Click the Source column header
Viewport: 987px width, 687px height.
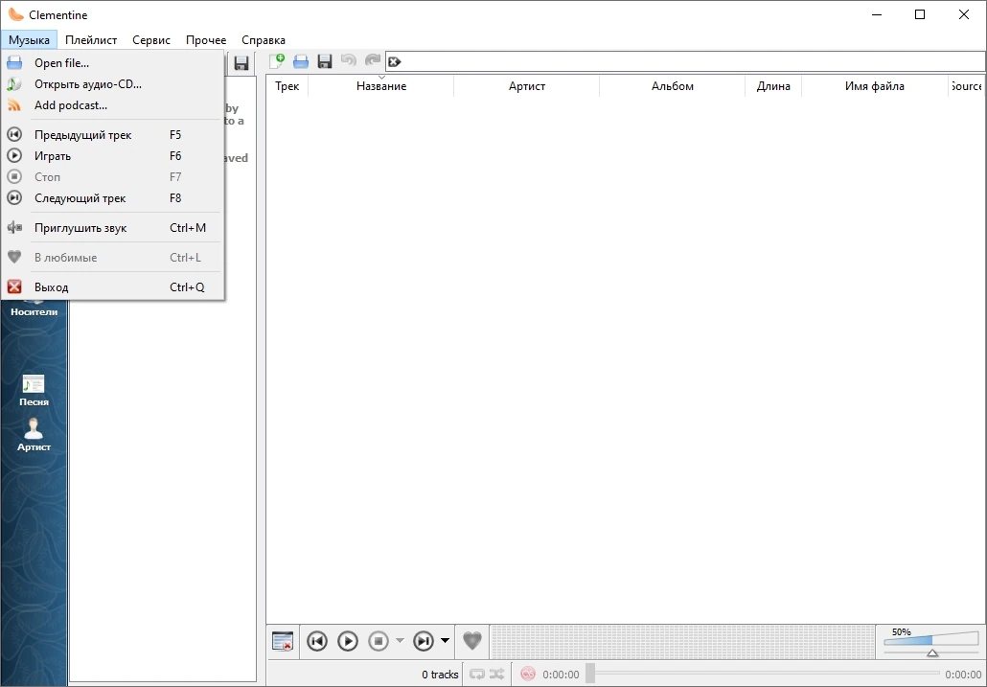pos(966,86)
